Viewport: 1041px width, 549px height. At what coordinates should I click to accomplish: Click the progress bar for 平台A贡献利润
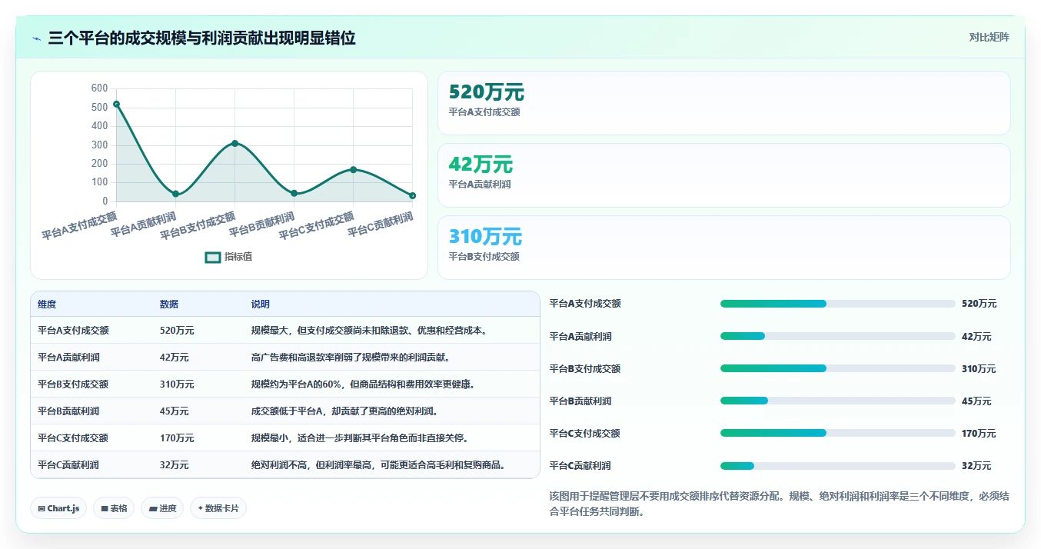[837, 336]
